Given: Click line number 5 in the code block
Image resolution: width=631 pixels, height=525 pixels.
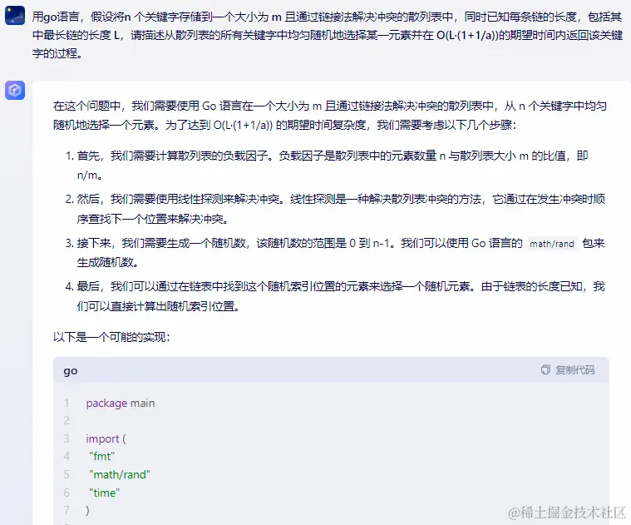Looking at the screenshot, I should point(67,474).
